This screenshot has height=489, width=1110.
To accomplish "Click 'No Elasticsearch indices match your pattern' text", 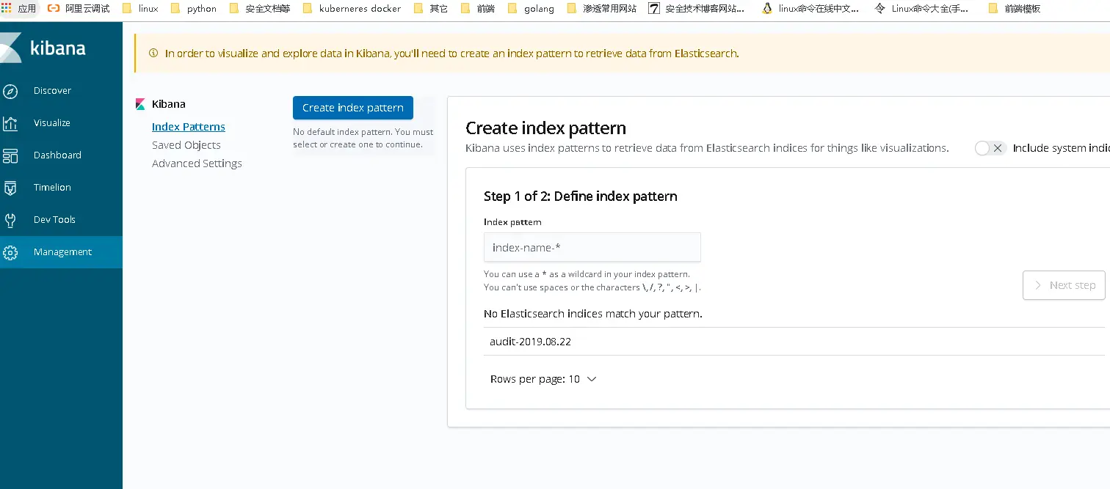I will (x=593, y=314).
